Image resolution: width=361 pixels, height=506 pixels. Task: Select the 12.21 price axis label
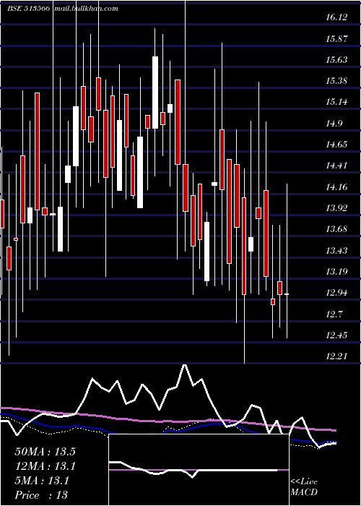336,356
